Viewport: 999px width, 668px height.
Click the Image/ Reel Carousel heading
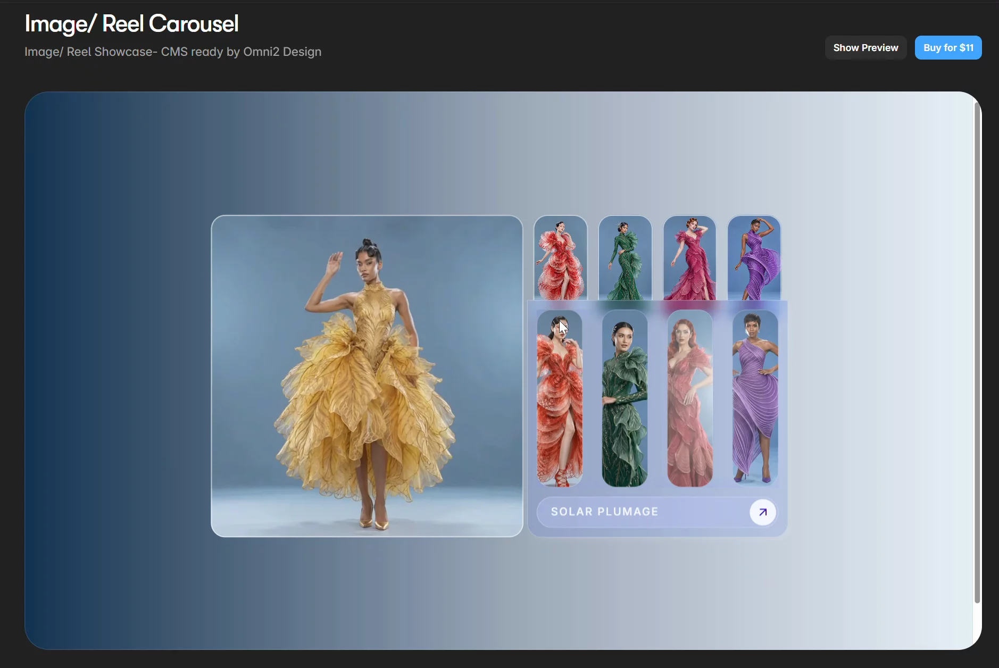131,24
